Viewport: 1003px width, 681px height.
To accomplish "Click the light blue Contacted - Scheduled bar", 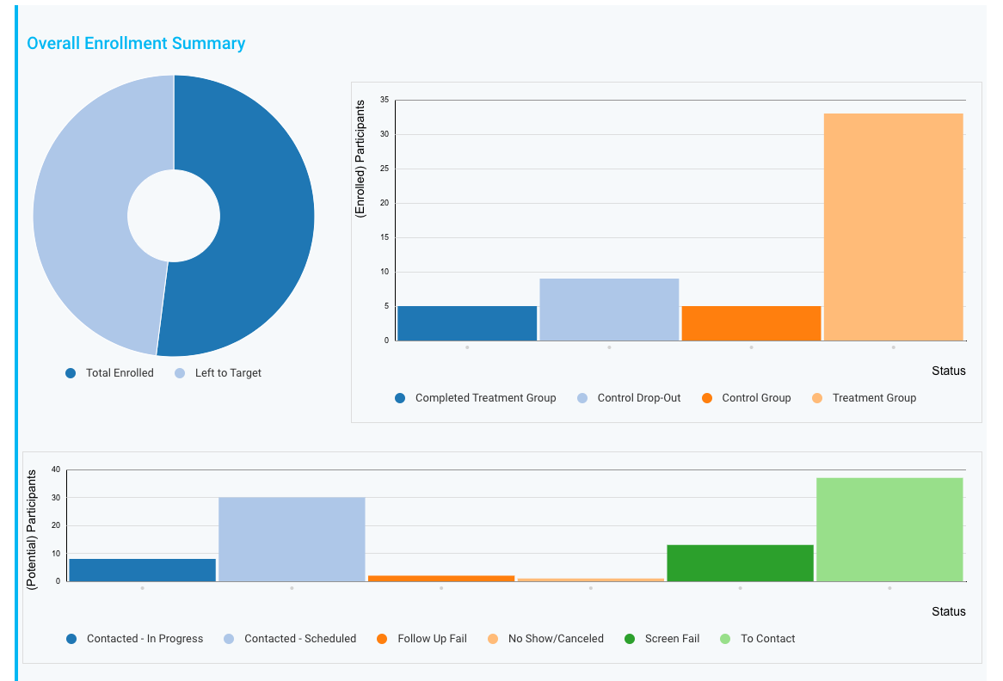I will [292, 539].
